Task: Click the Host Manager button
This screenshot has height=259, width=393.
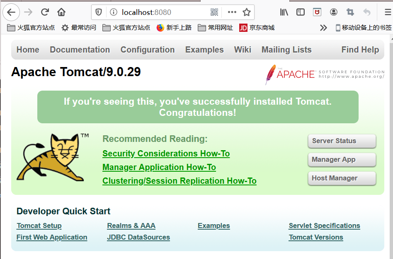Action: click(x=342, y=178)
